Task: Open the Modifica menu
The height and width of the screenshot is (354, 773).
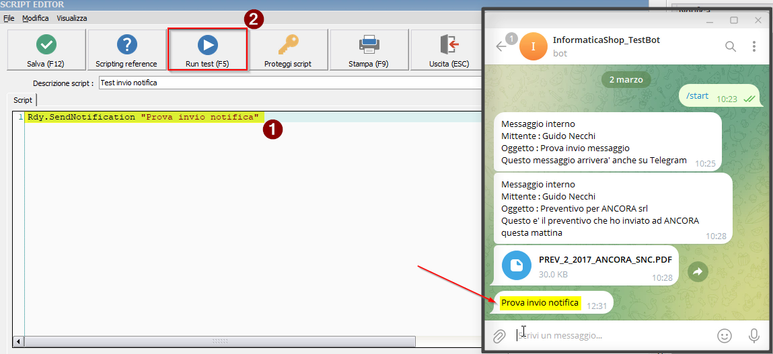Action: tap(35, 18)
